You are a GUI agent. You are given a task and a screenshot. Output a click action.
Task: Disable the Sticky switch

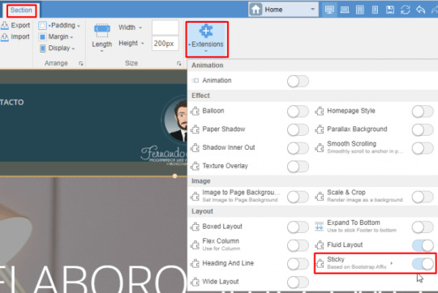[x=423, y=264]
